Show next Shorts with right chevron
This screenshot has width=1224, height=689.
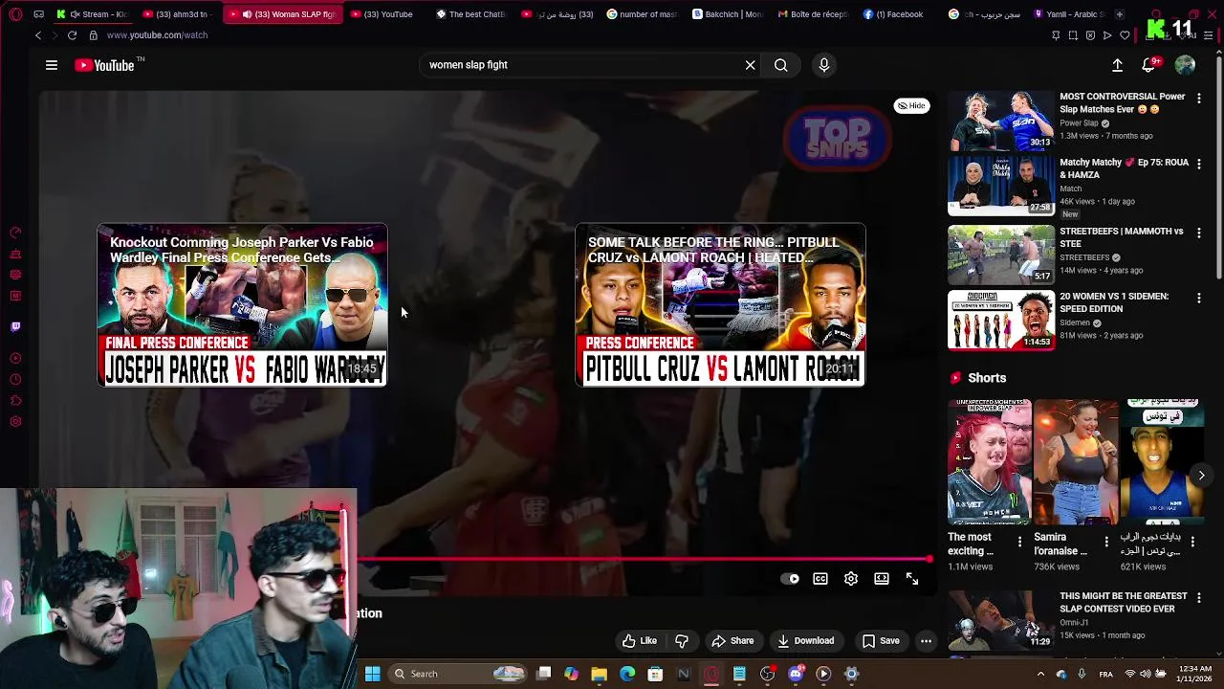coord(1201,476)
